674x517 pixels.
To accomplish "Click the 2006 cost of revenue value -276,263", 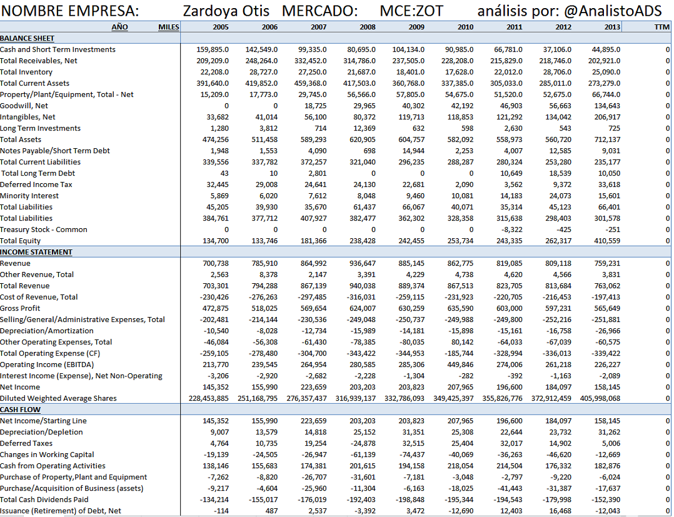I will [263, 297].
